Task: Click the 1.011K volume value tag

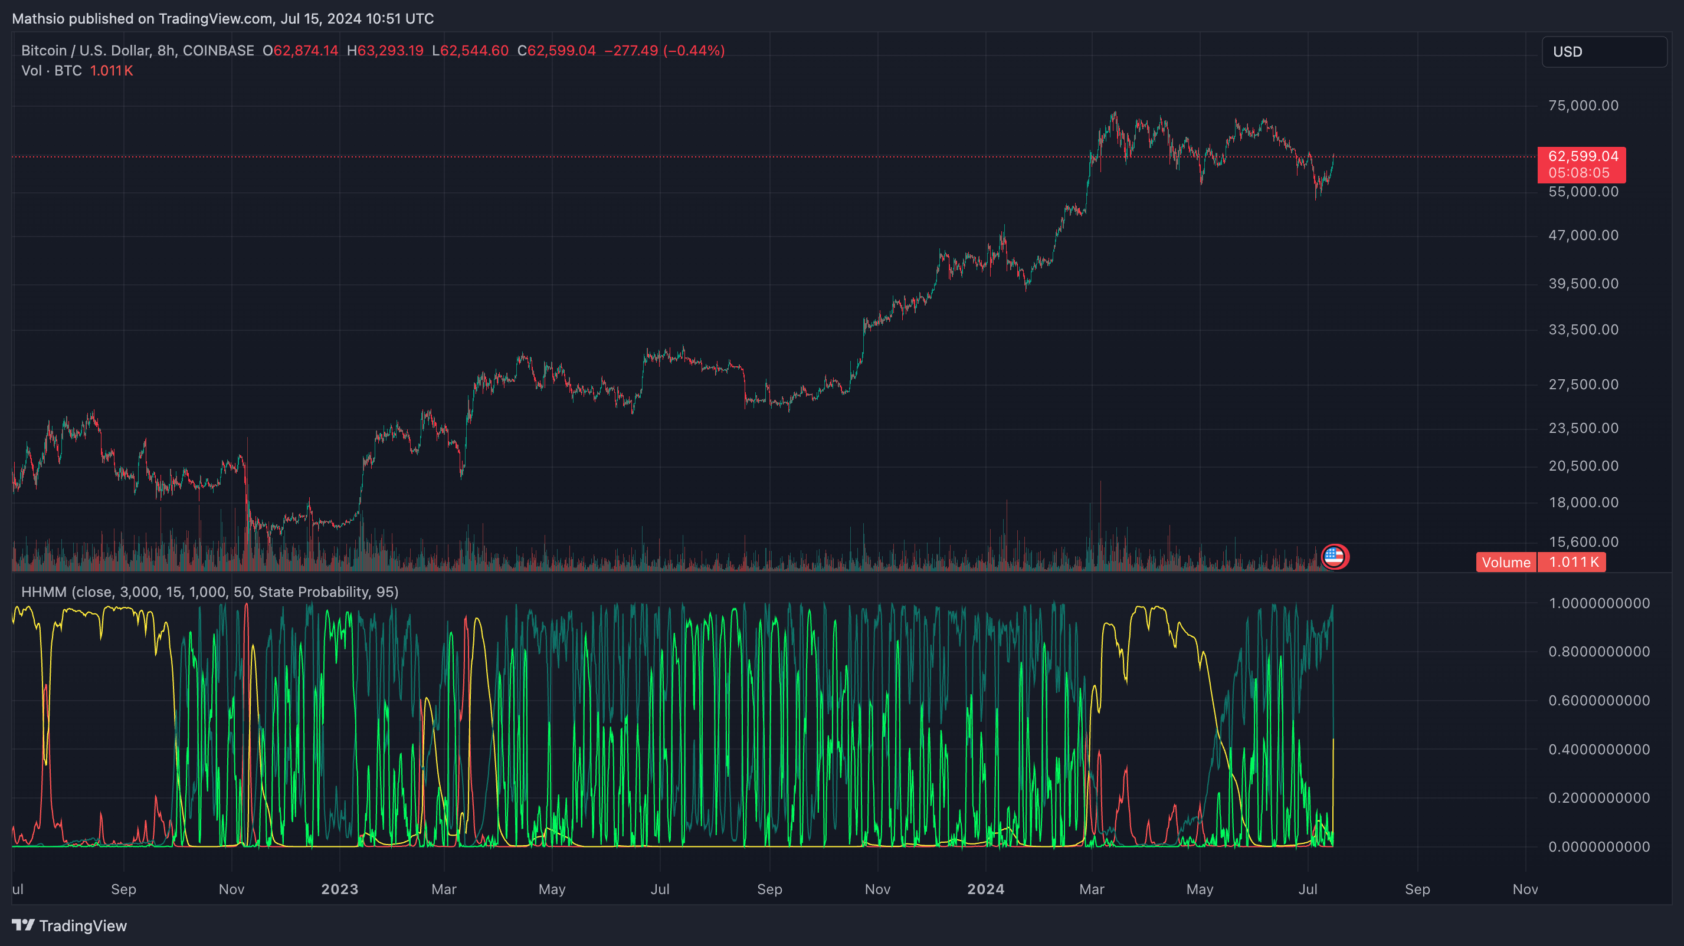Action: pyautogui.click(x=1572, y=563)
